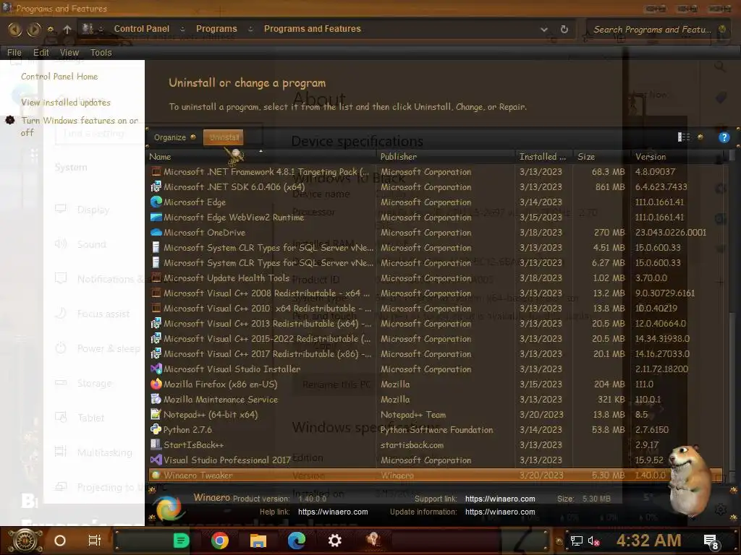This screenshot has height=555, width=741.
Task: Go up one level with Up arrow
Action: 67,29
